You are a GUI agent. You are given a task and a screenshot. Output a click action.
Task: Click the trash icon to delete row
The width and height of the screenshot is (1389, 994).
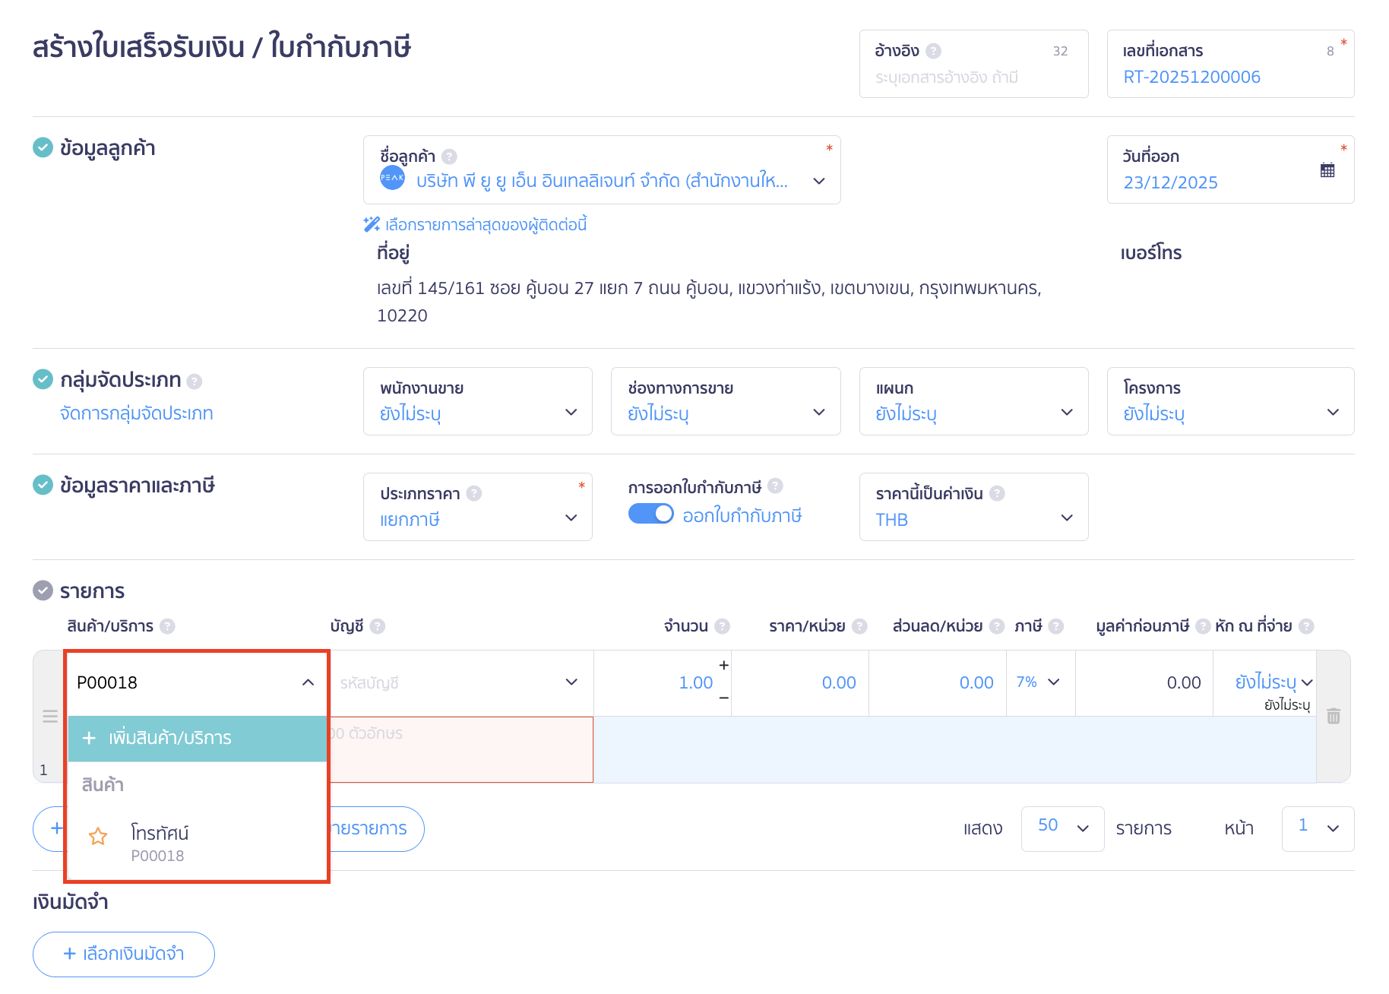tap(1333, 716)
